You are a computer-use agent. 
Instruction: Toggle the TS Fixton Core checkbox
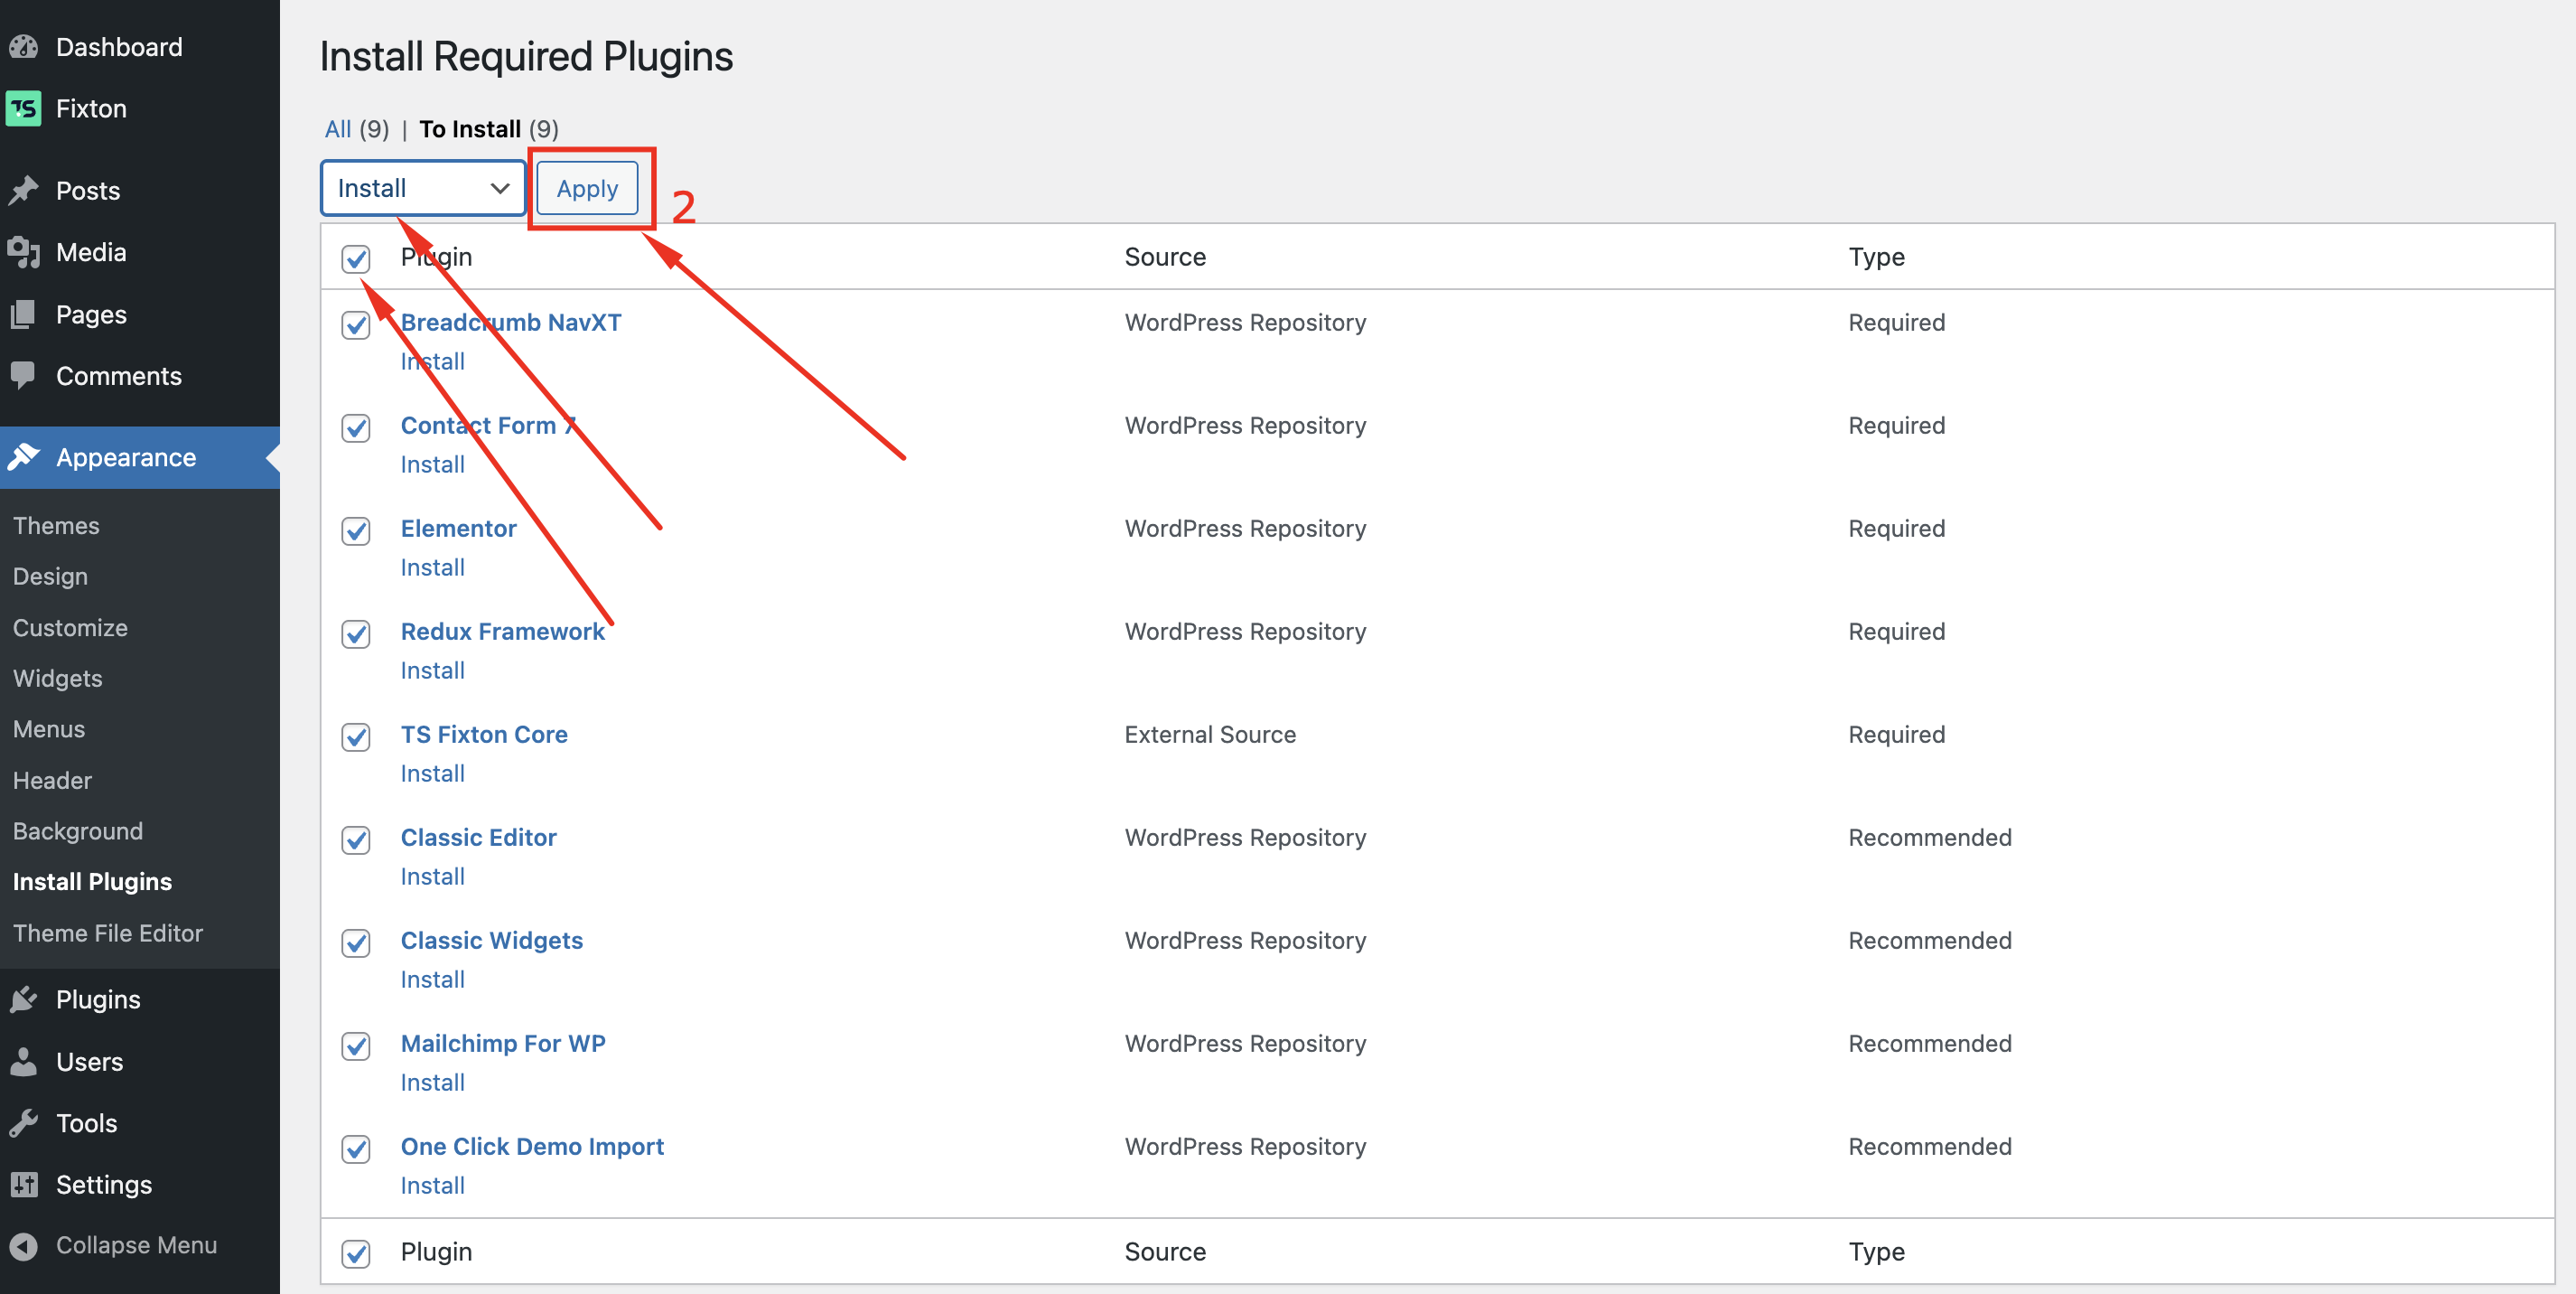coord(356,736)
